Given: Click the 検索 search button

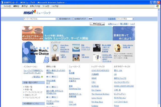Looking at the screenshot, I should point(90,19).
